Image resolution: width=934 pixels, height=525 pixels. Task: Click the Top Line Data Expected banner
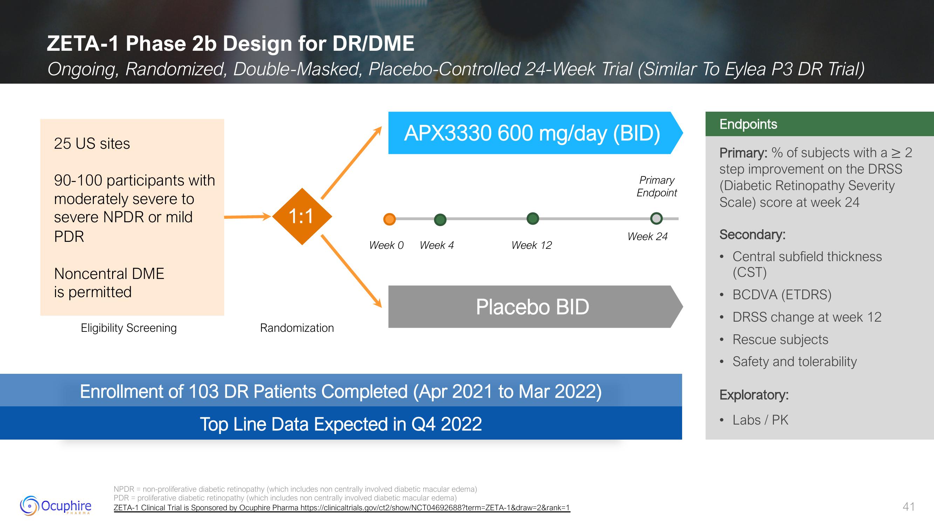pos(341,423)
